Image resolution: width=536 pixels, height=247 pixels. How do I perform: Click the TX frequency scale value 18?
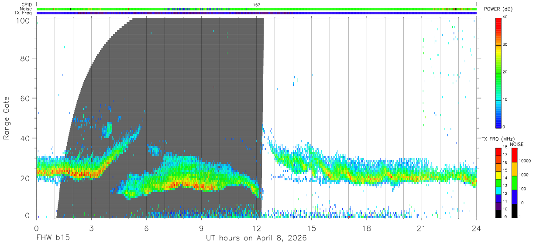pos(505,148)
